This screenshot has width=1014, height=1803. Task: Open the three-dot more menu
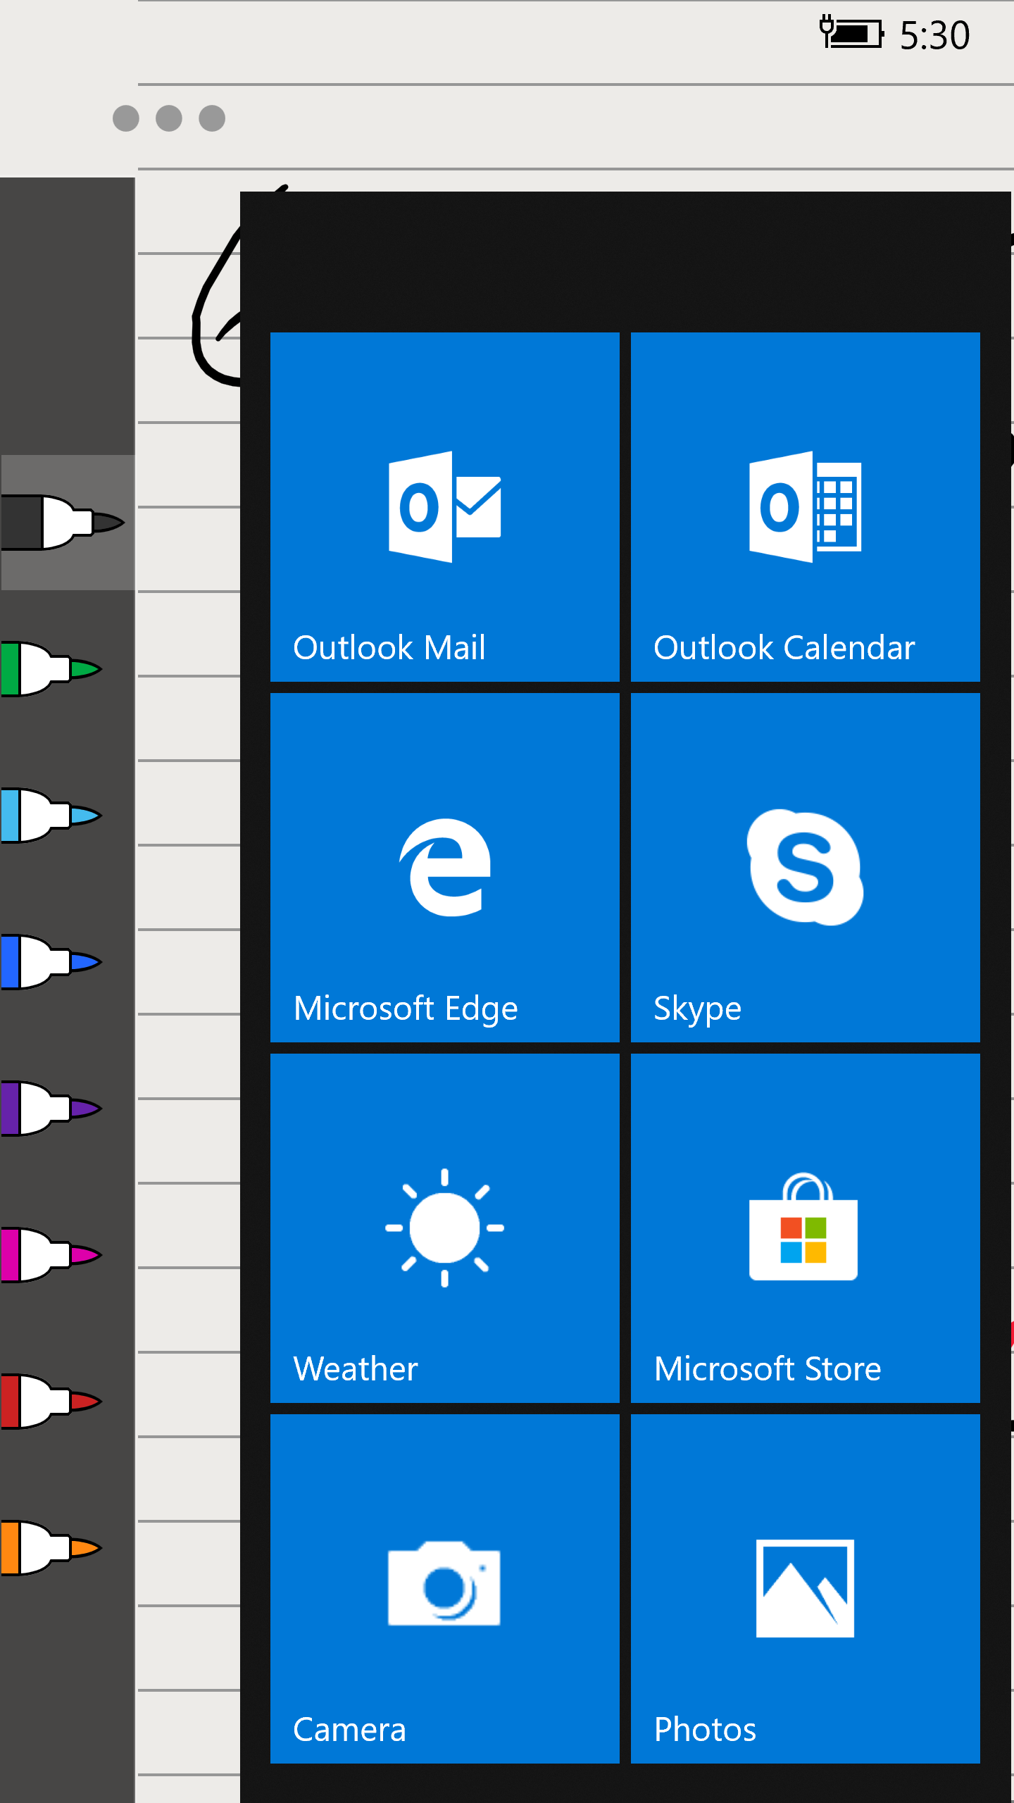click(169, 118)
